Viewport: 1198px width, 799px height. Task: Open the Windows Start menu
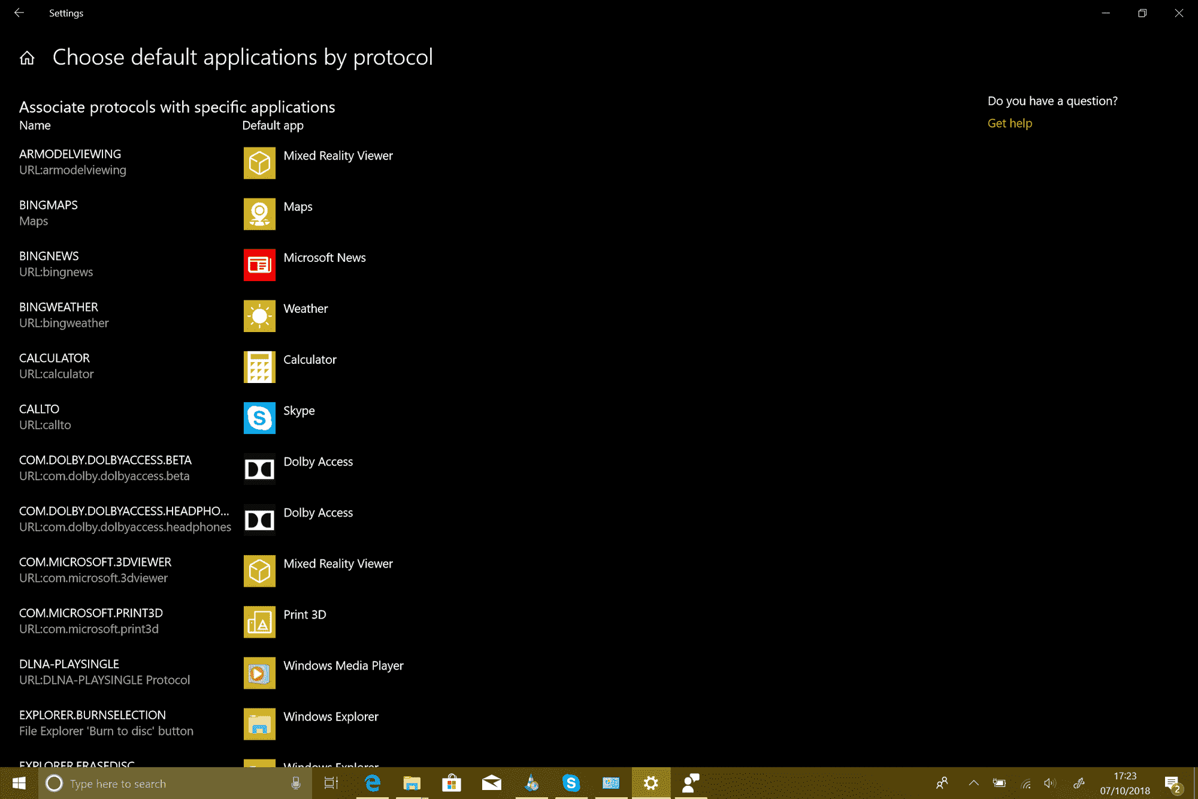pyautogui.click(x=19, y=783)
